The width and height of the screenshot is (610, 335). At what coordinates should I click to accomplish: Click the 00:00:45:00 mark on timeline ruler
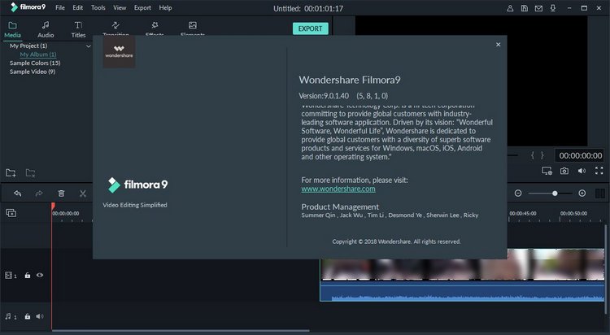[x=522, y=214]
